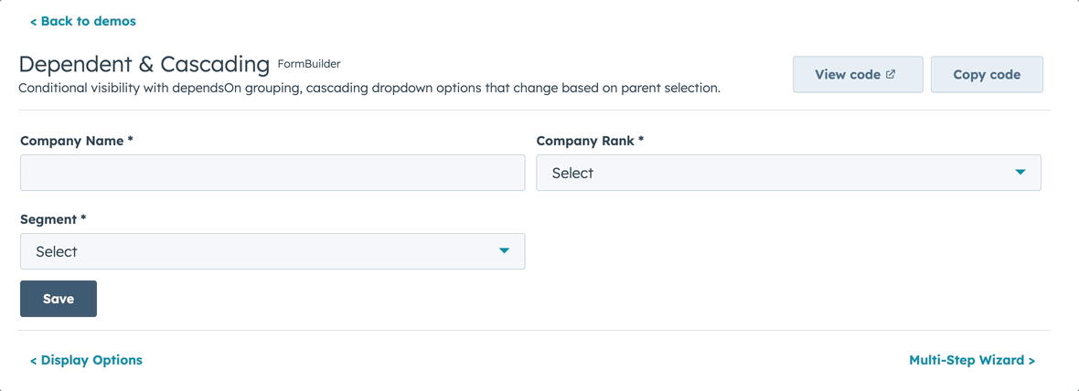Click the FormBuilder tag beside the heading

coord(309,64)
